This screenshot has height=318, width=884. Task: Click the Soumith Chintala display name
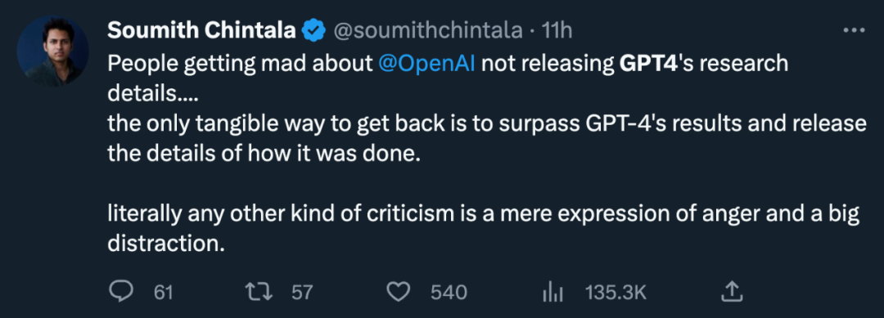point(202,31)
